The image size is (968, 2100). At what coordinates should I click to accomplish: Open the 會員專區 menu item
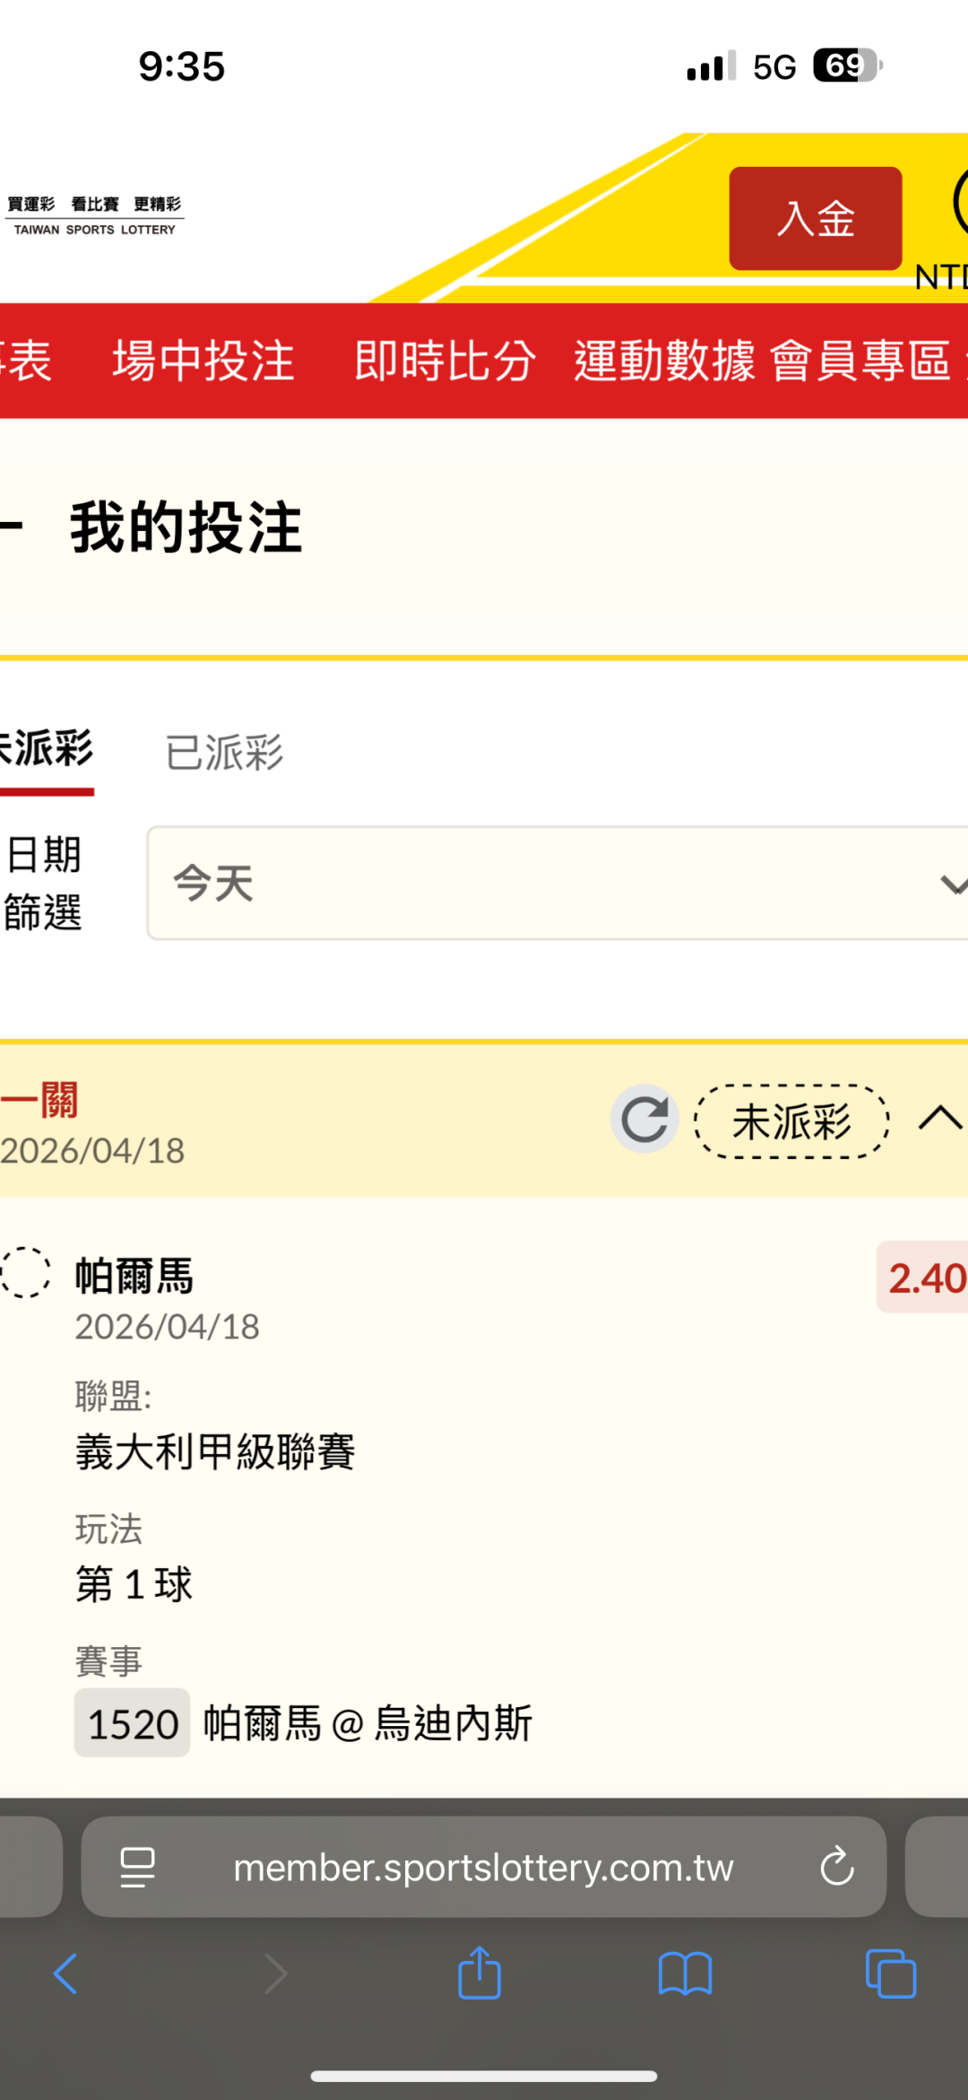tap(860, 361)
